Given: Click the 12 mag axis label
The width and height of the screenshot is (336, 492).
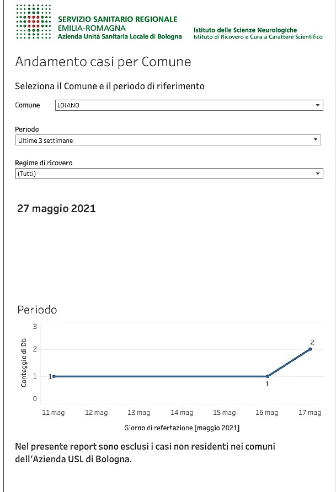Looking at the screenshot, I should coord(97,412).
